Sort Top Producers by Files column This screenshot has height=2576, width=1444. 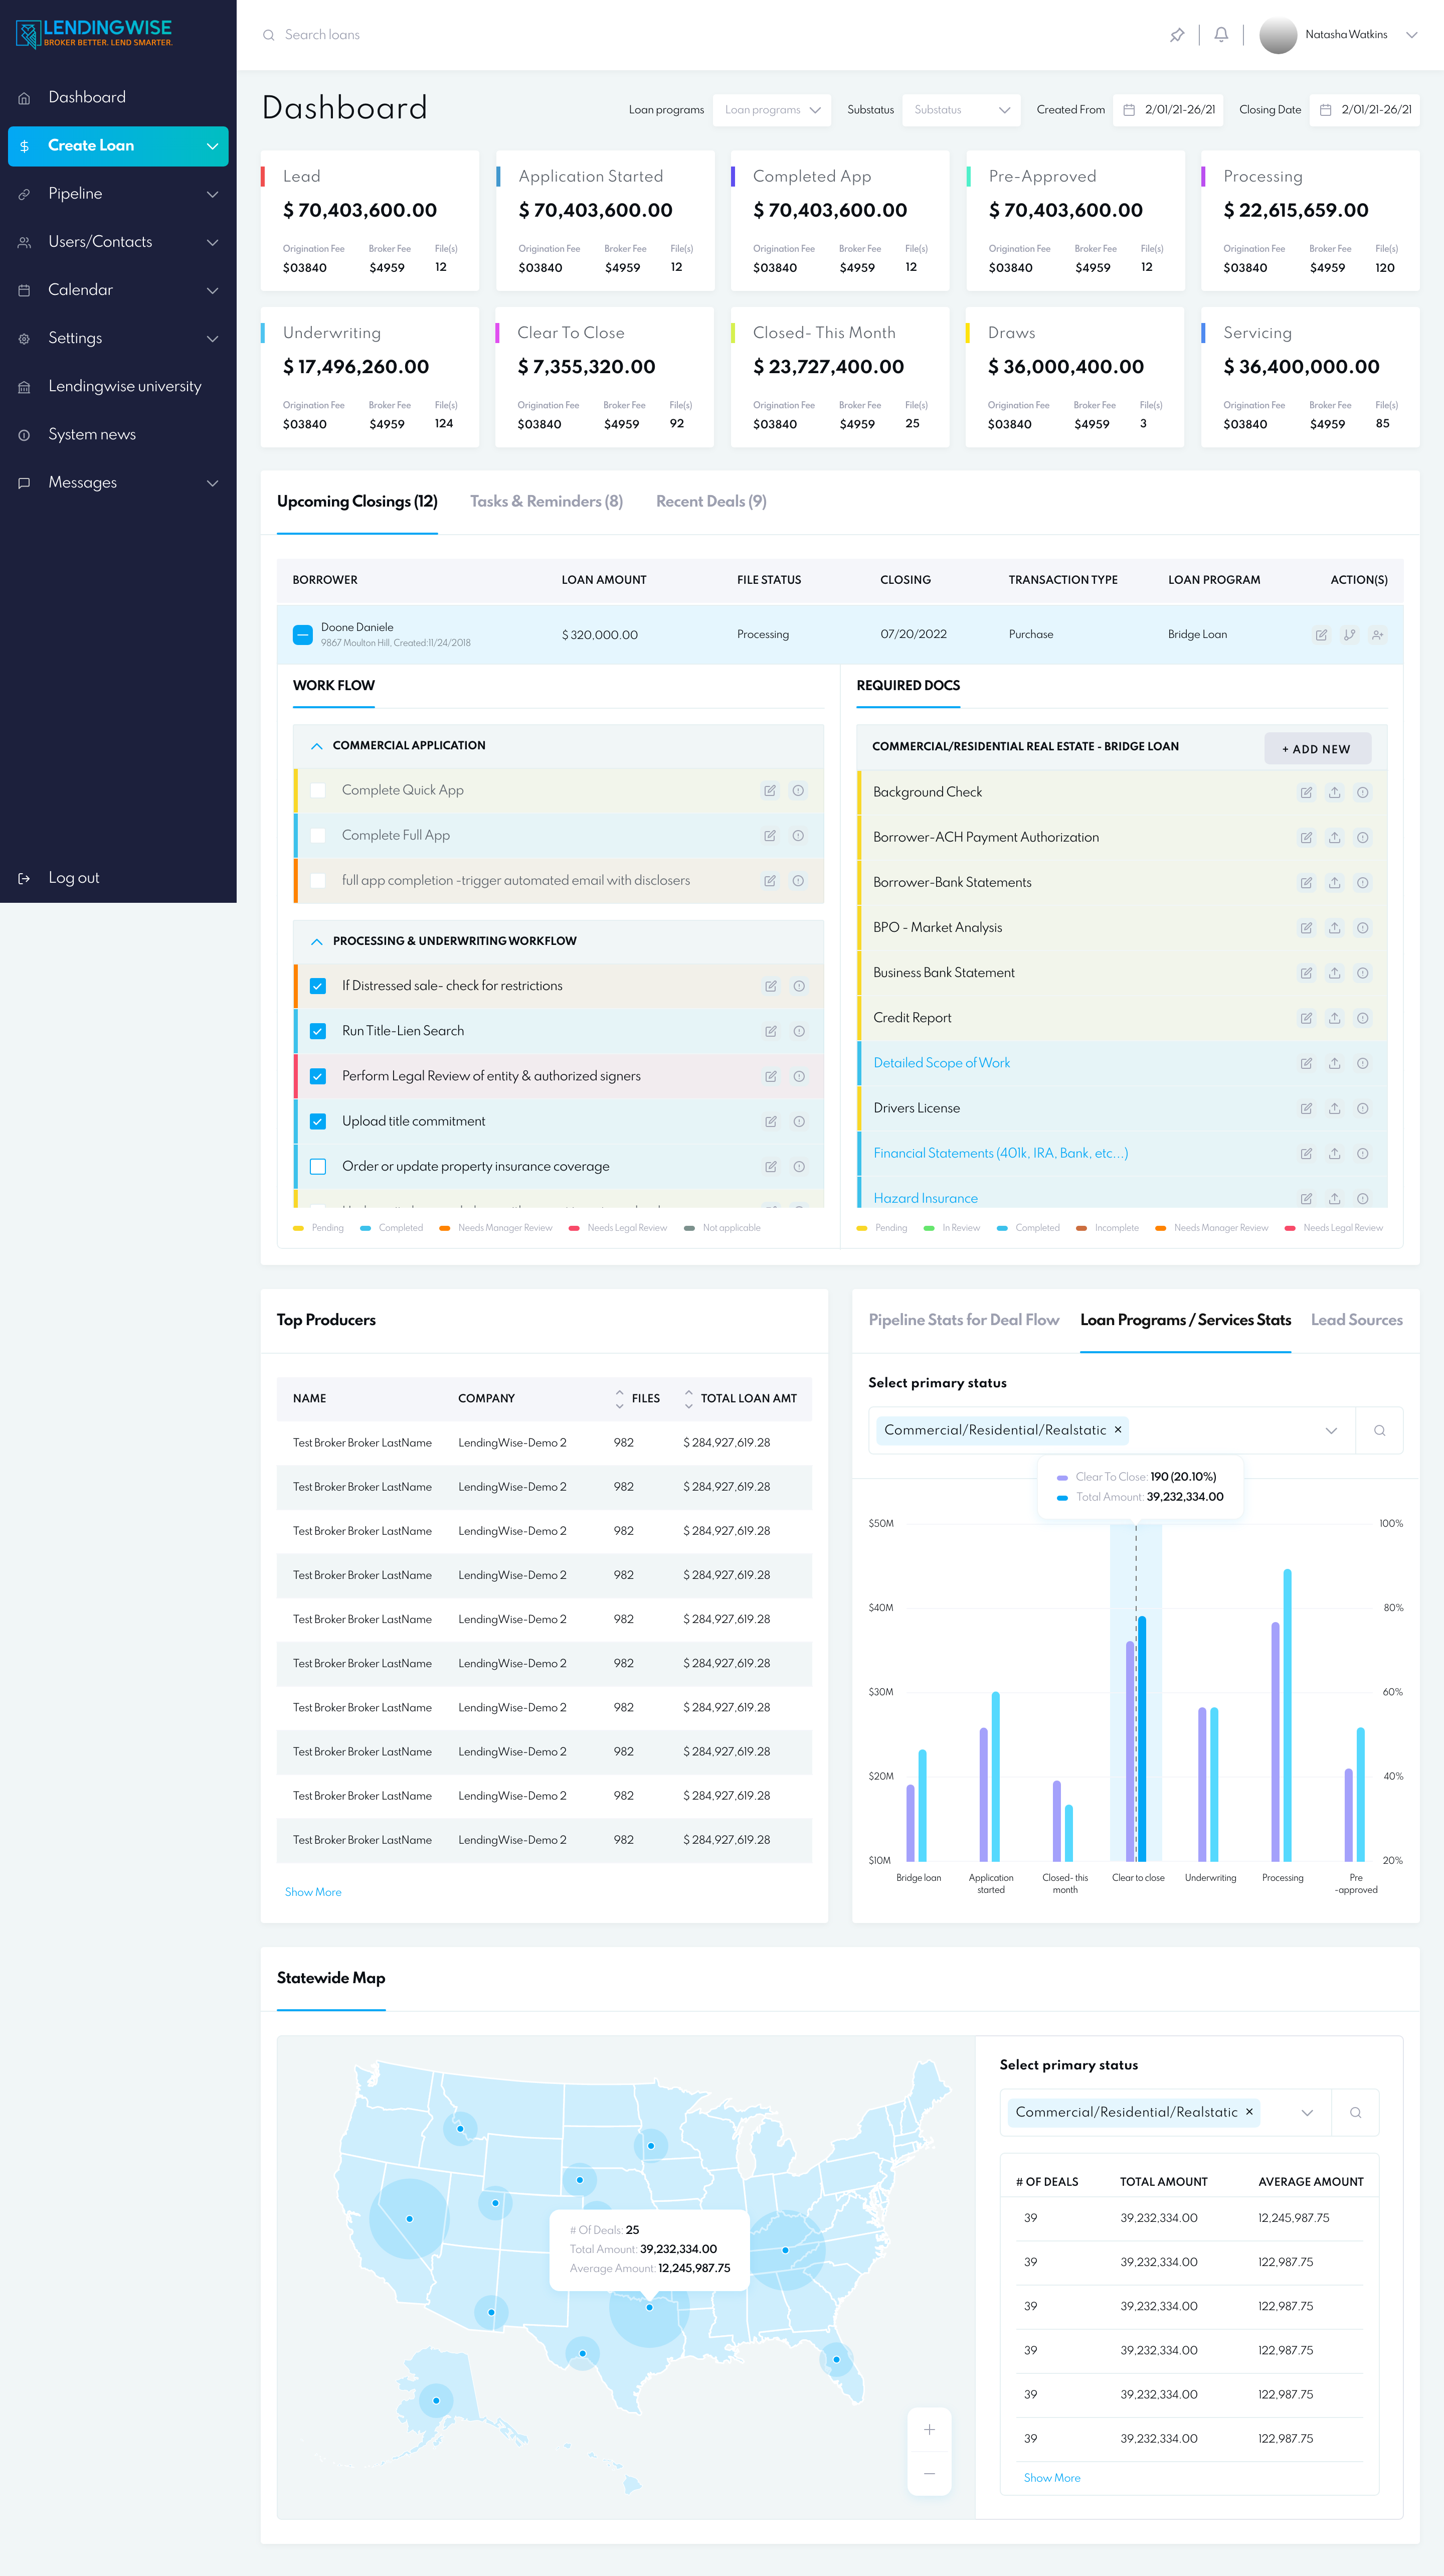click(619, 1399)
